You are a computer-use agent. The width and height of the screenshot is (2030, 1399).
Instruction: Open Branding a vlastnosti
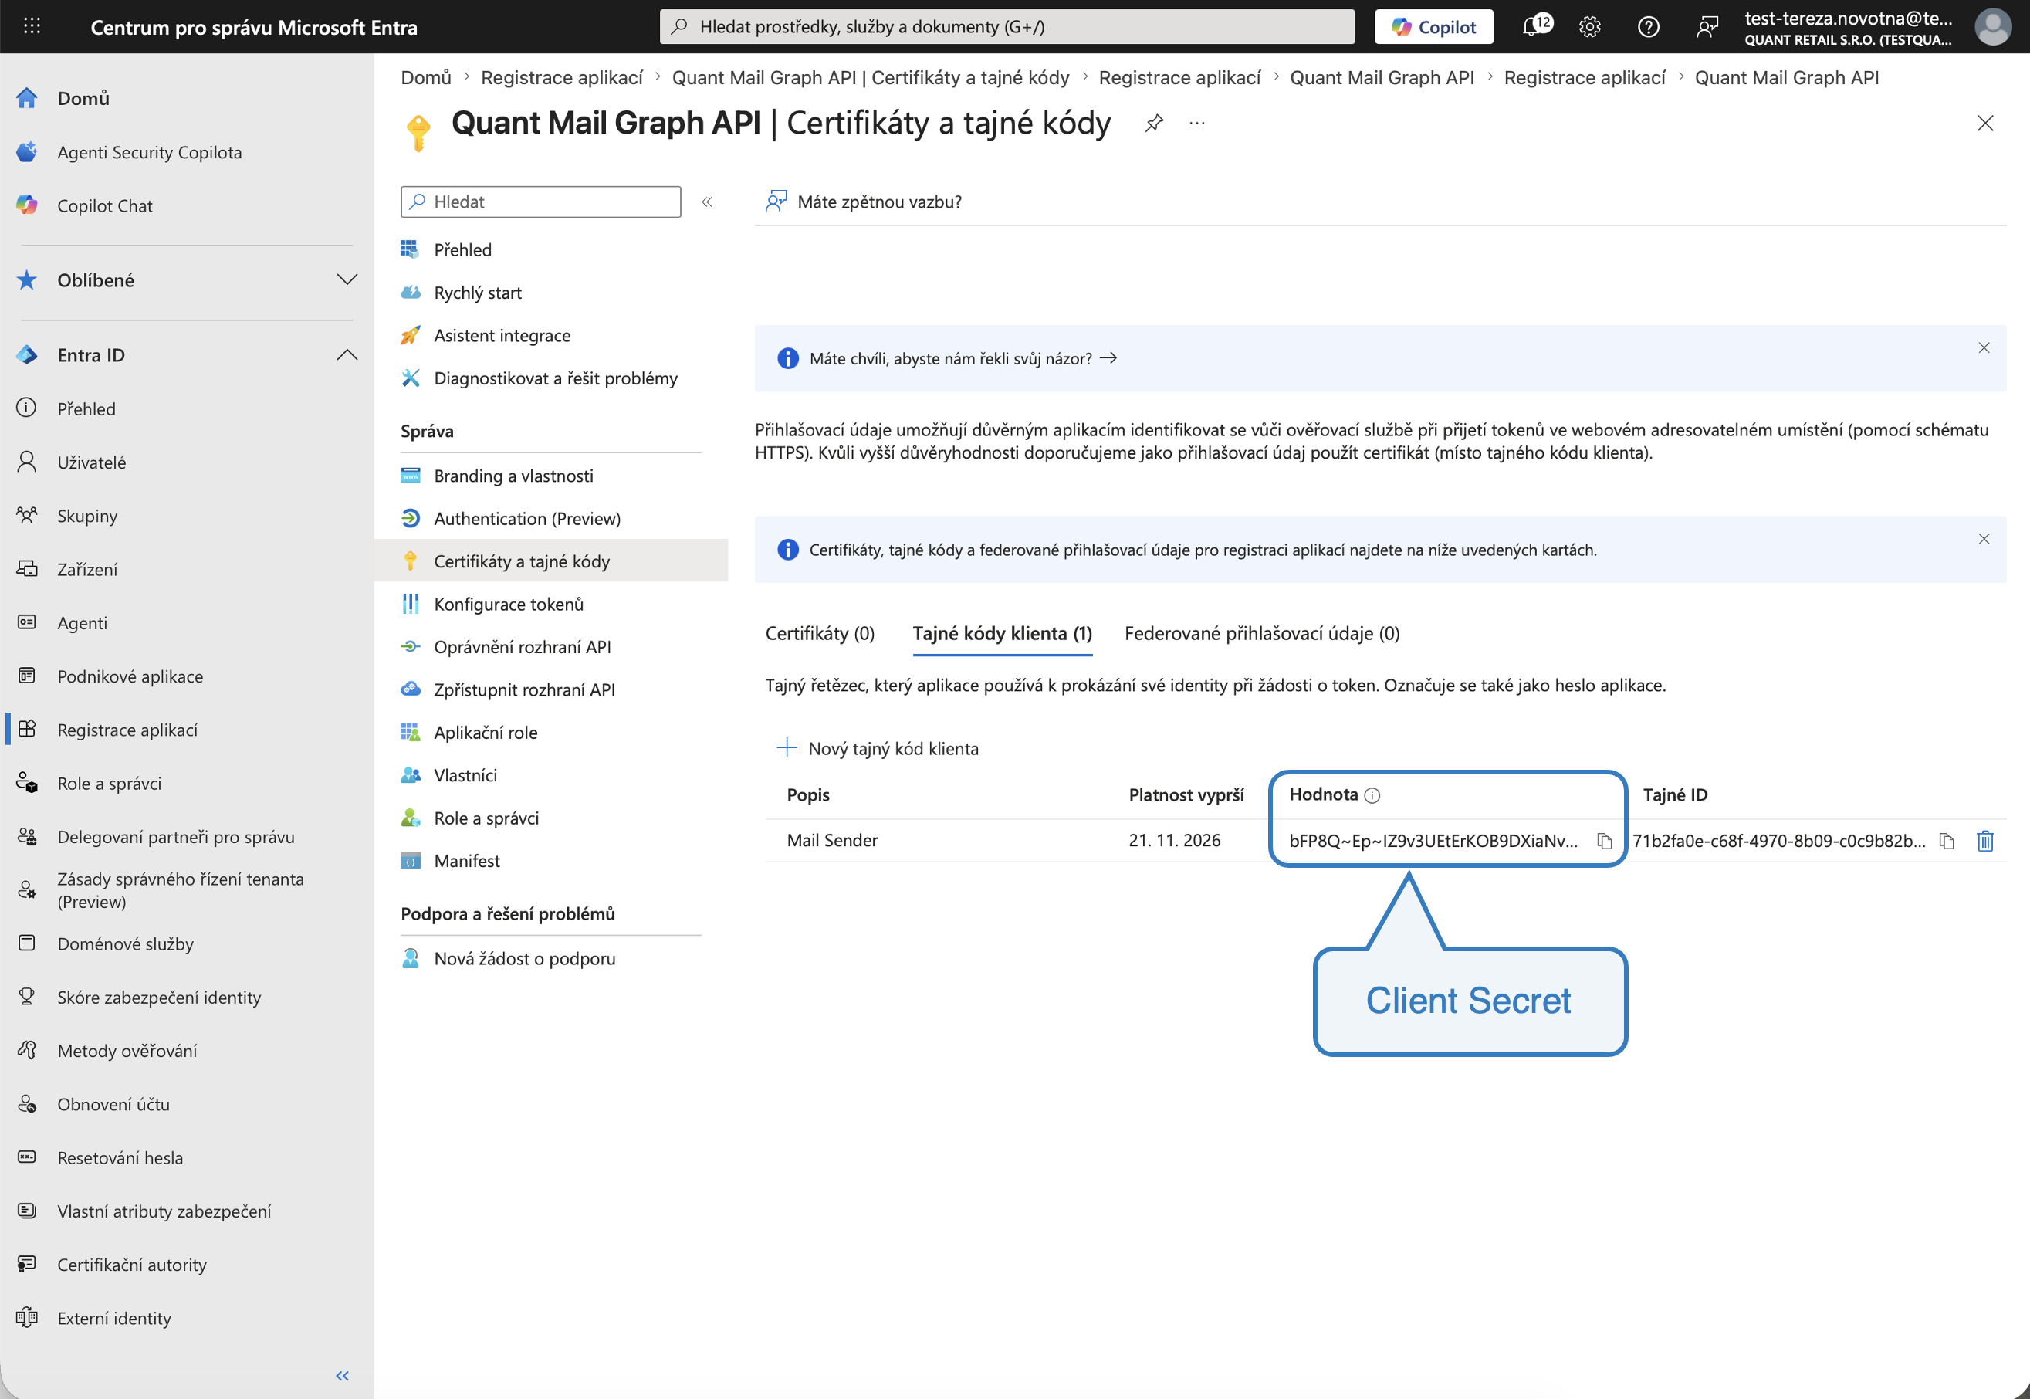pos(513,475)
